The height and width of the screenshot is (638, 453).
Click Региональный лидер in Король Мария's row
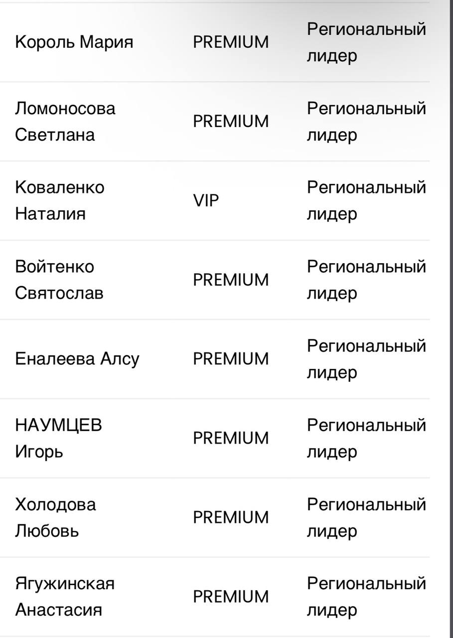click(x=366, y=42)
